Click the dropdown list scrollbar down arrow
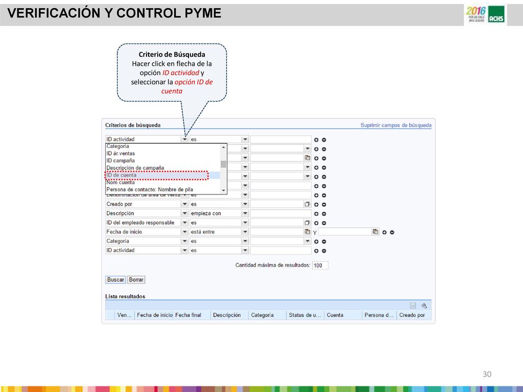The width and height of the screenshot is (523, 392). point(224,191)
